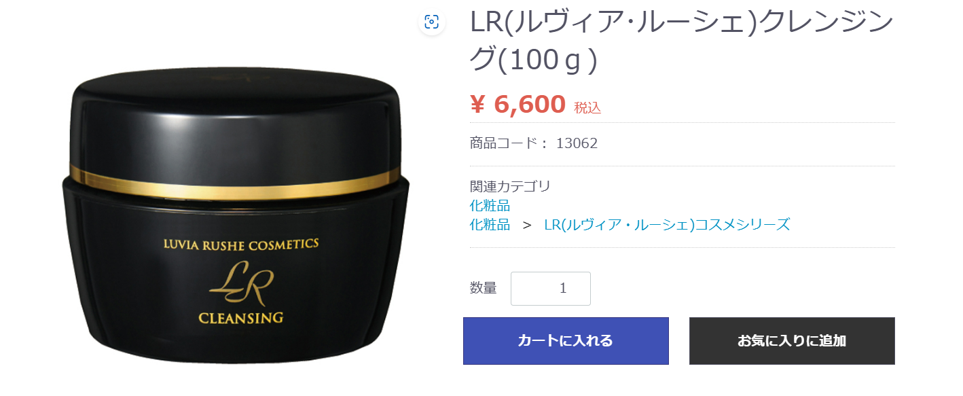The height and width of the screenshot is (396, 963).
Task: Click the 税込 tax-included label
Action: [587, 107]
